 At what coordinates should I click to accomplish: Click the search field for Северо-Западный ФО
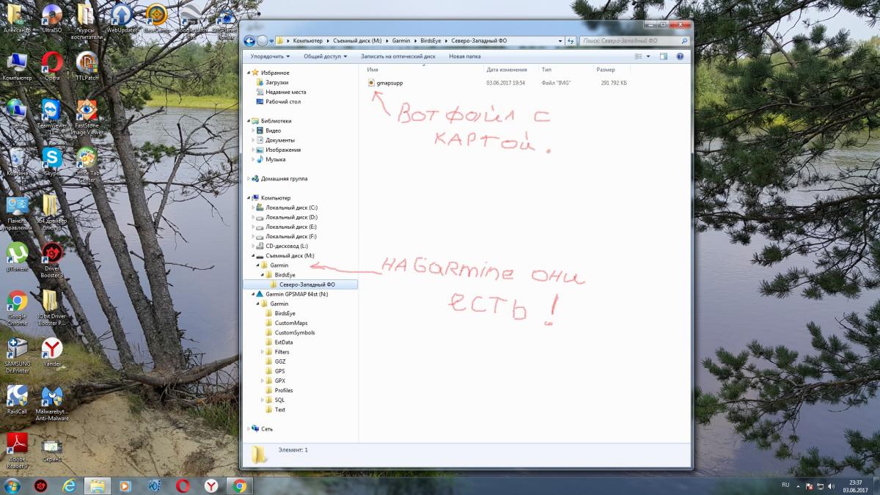(x=631, y=41)
